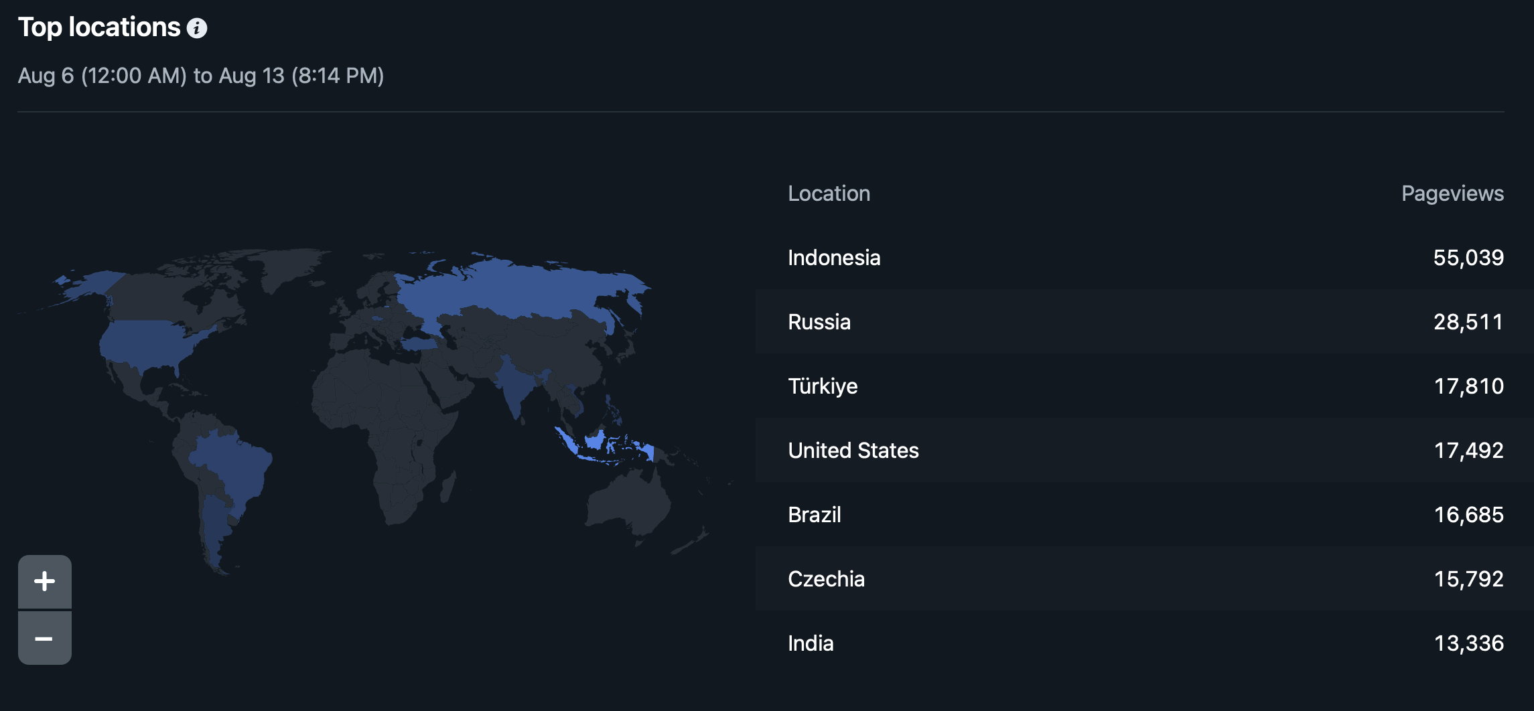The width and height of the screenshot is (1534, 711).
Task: Zoom in on the map with plus button
Action: (45, 581)
